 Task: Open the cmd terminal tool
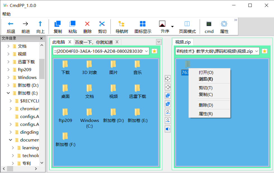(209, 24)
